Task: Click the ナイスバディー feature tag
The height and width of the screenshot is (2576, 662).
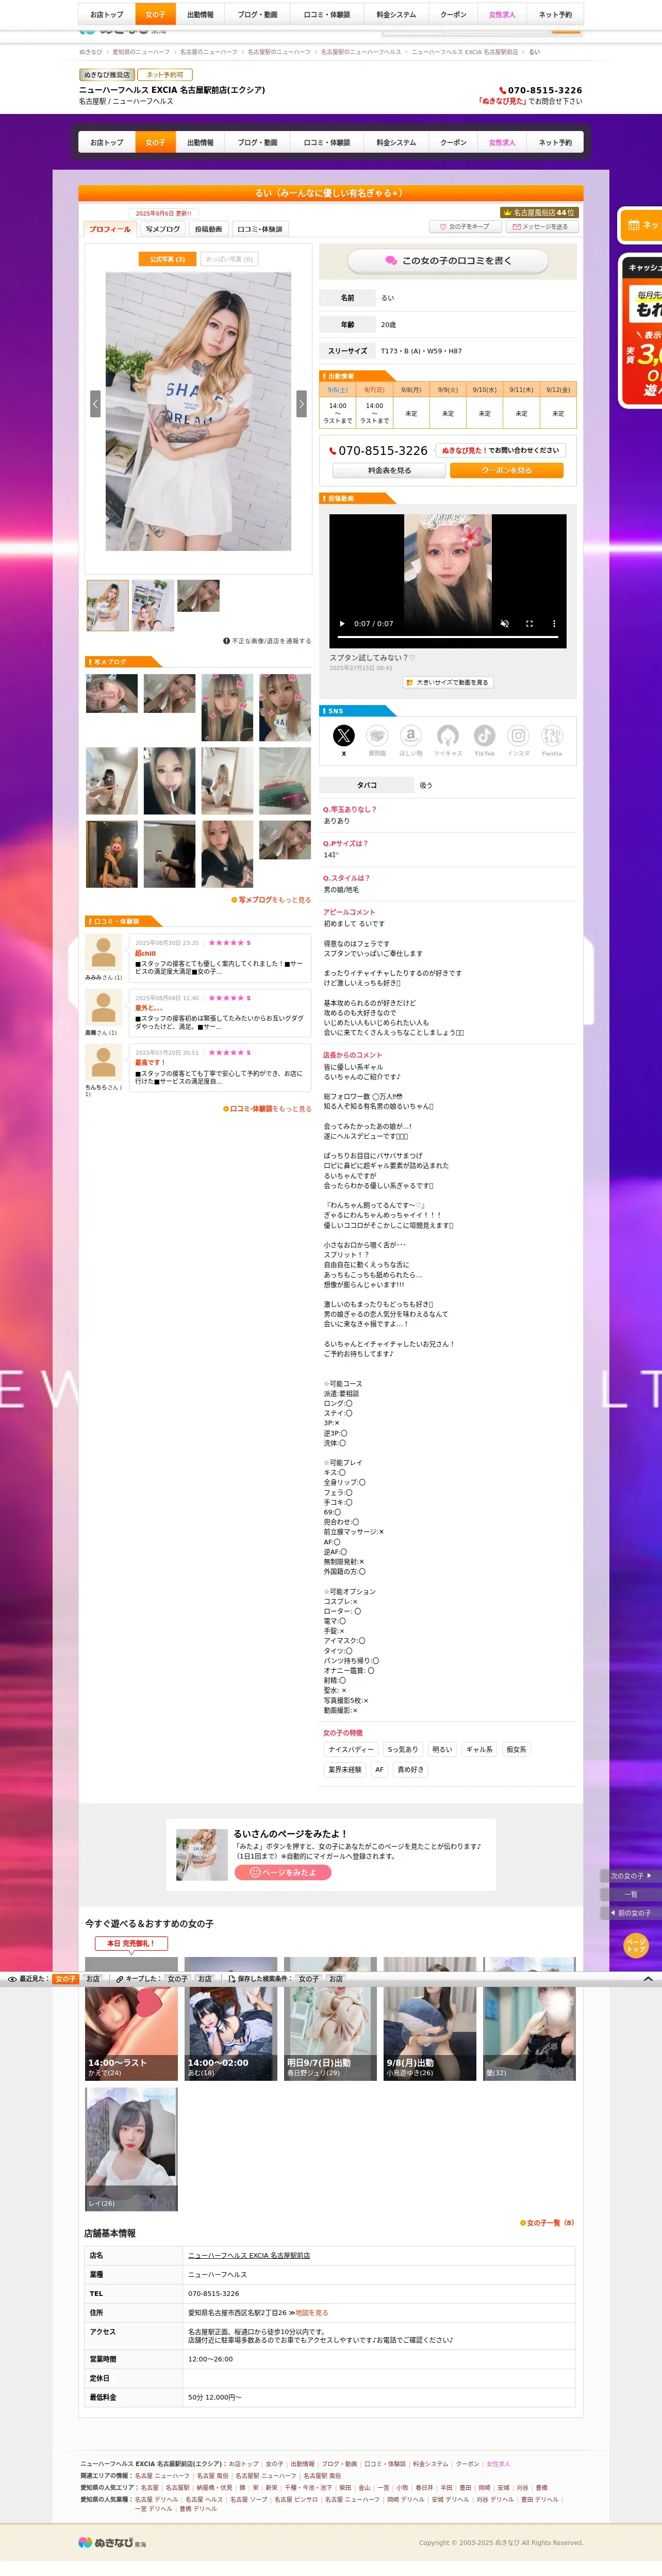Action: click(x=351, y=1750)
